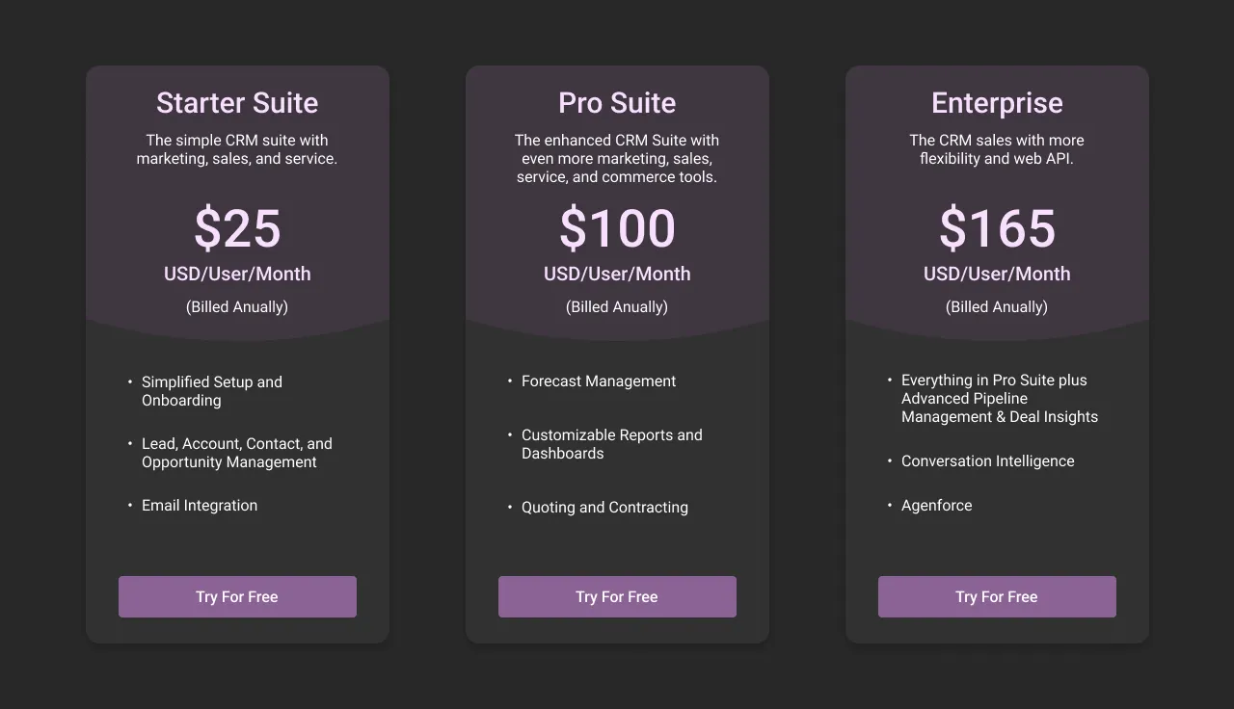The height and width of the screenshot is (709, 1234).
Task: Click the Try For Free button under Pro Suite
Action: pyautogui.click(x=617, y=596)
